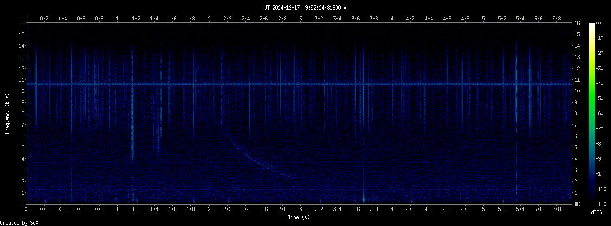Click the 5.8 tick label on bottom time axis

(x=557, y=209)
